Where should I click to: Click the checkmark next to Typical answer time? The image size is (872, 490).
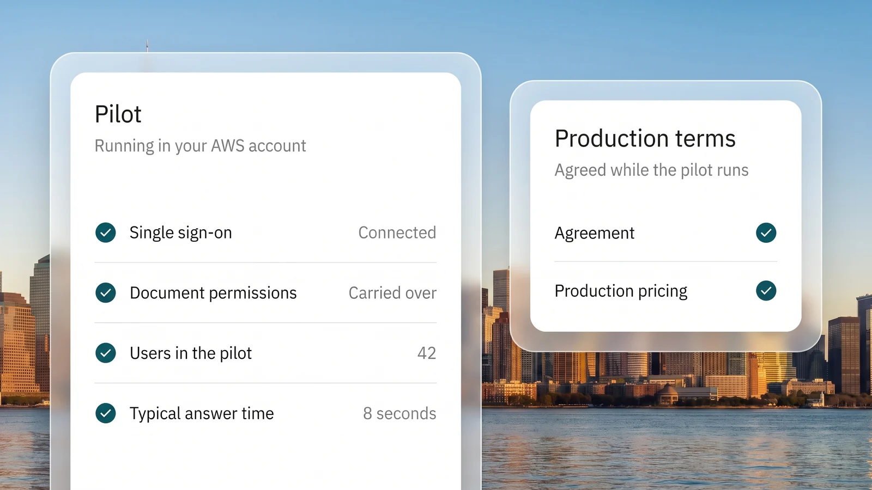[x=106, y=413]
